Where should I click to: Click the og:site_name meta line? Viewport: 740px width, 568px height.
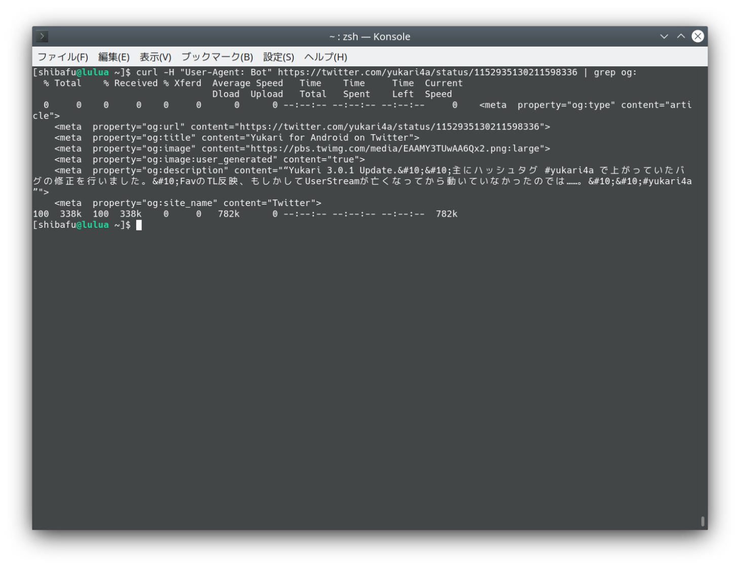click(187, 203)
